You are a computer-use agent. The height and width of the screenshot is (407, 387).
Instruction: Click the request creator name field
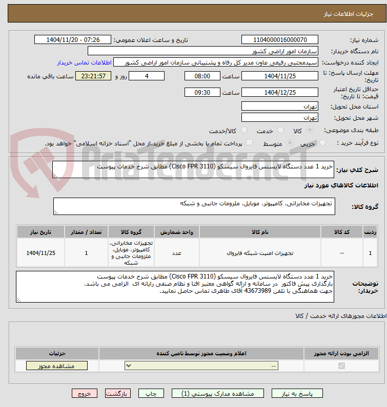pyautogui.click(x=216, y=62)
